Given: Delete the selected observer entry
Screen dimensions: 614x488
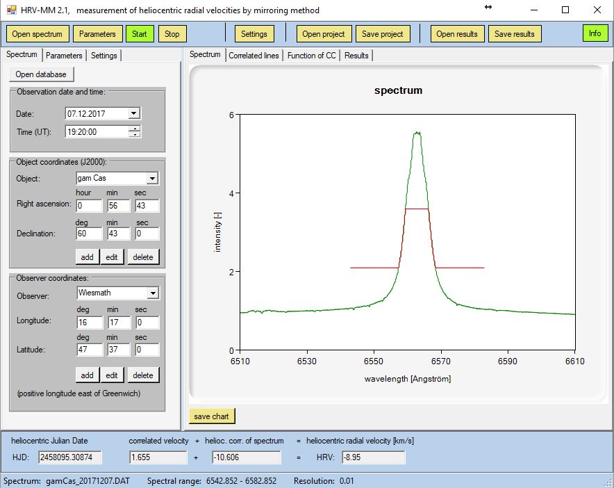Looking at the screenshot, I should pos(143,375).
